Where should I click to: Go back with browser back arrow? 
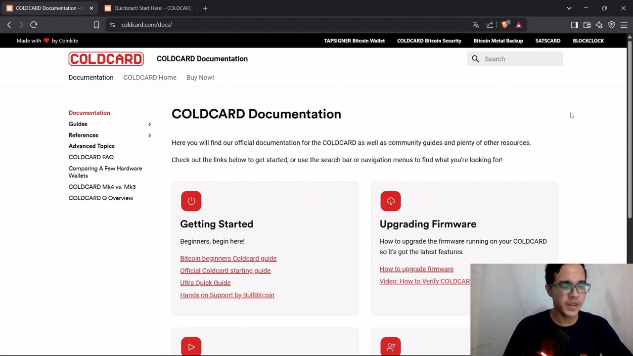pos(9,25)
